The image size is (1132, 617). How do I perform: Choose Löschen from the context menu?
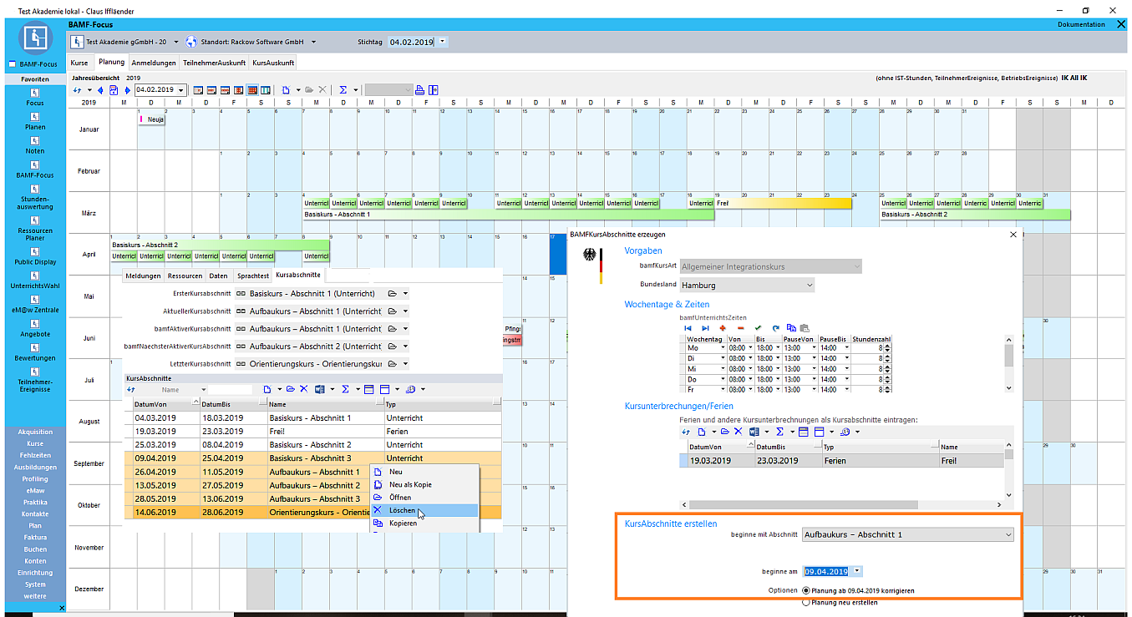pos(401,510)
